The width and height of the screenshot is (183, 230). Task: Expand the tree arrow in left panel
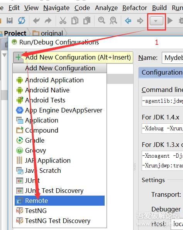pyautogui.click(x=5, y=55)
